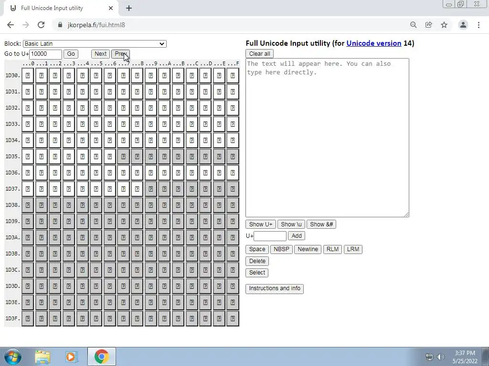Select character cell in row 1D37 column 2
The image size is (489, 366).
coord(55,189)
